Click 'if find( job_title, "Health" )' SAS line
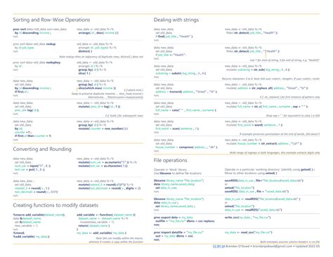The width and height of the screenshot is (333, 257). pos(174,37)
